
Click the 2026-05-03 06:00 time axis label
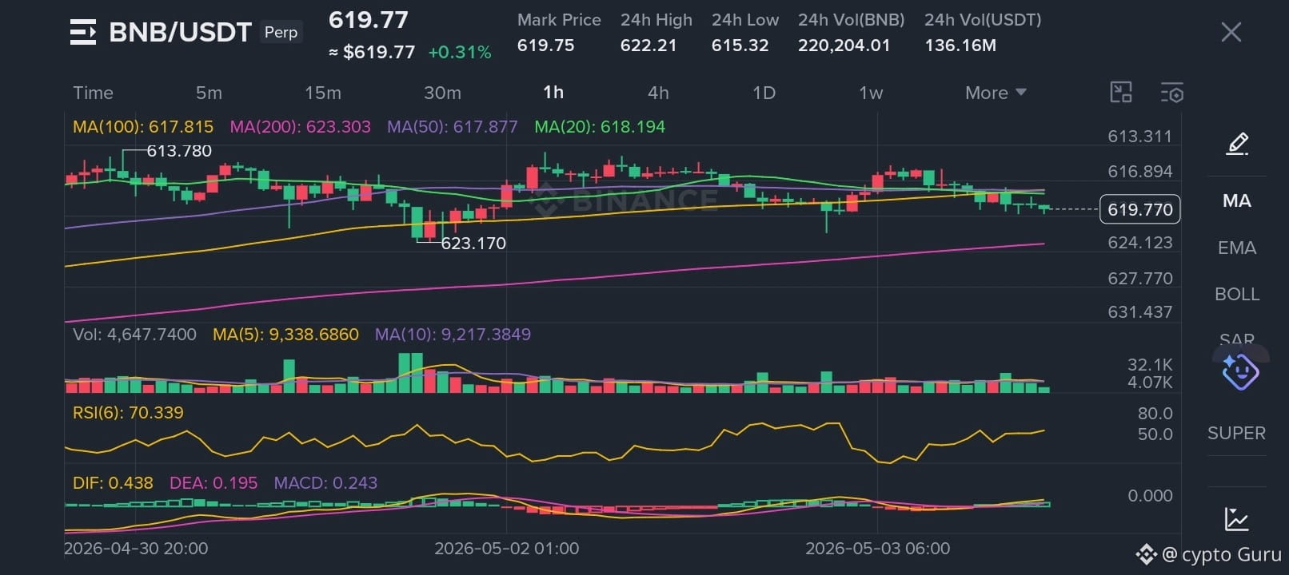point(878,549)
